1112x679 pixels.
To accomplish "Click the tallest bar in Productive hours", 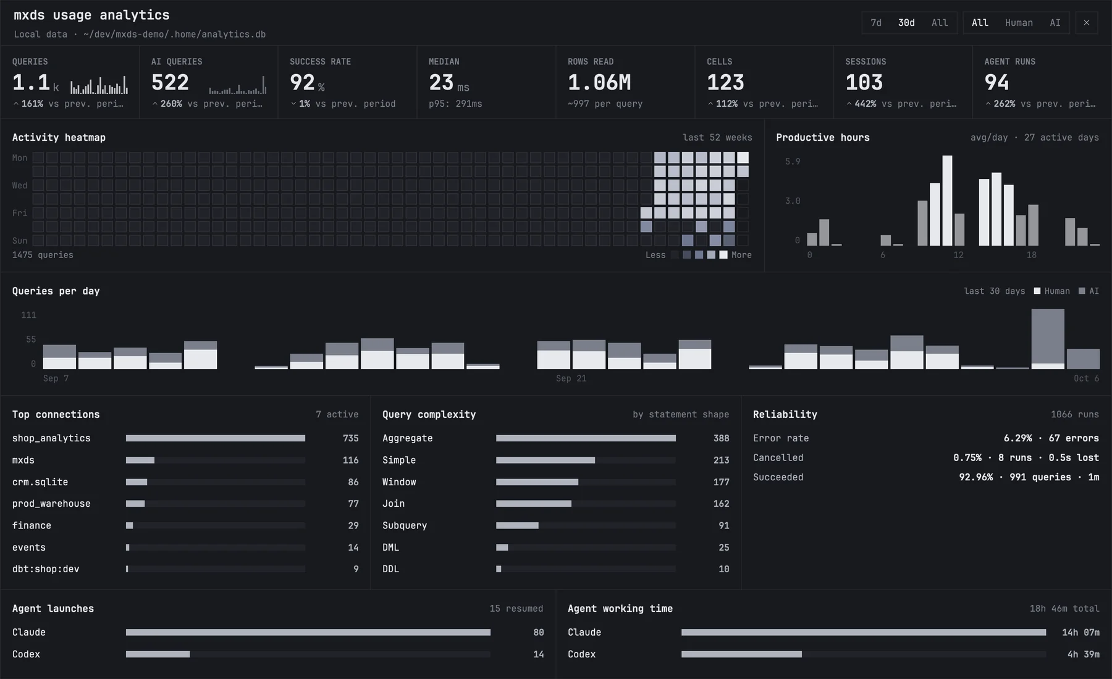I will coord(947,201).
